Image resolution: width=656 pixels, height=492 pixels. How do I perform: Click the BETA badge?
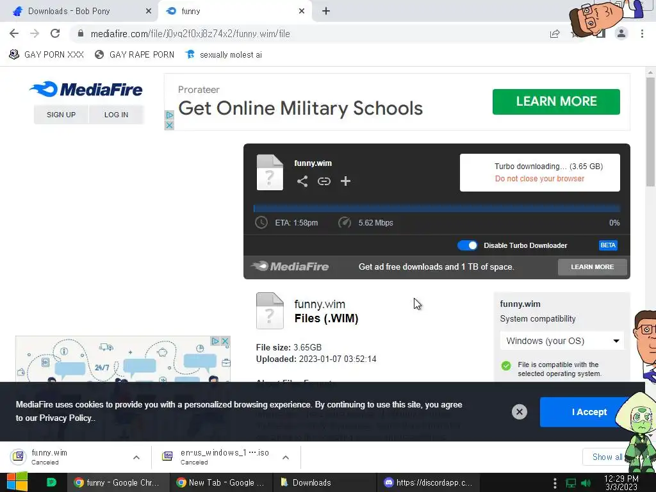coord(608,245)
